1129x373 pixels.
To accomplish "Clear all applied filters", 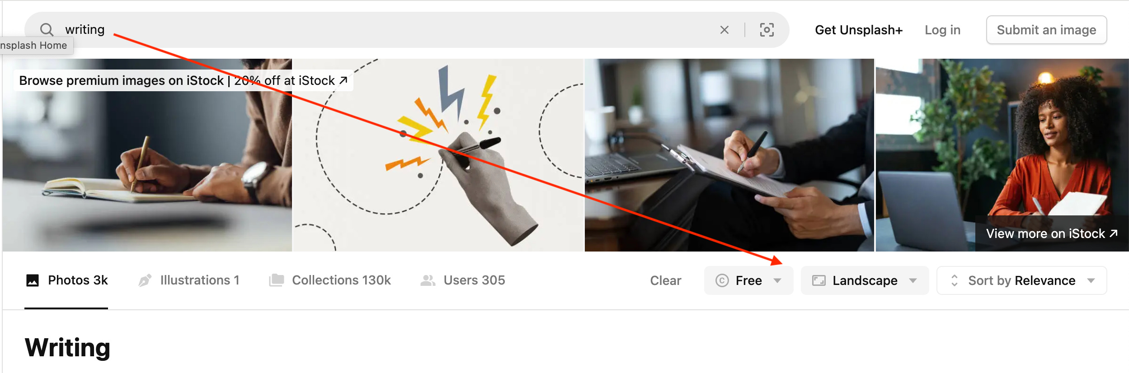I will click(x=665, y=280).
